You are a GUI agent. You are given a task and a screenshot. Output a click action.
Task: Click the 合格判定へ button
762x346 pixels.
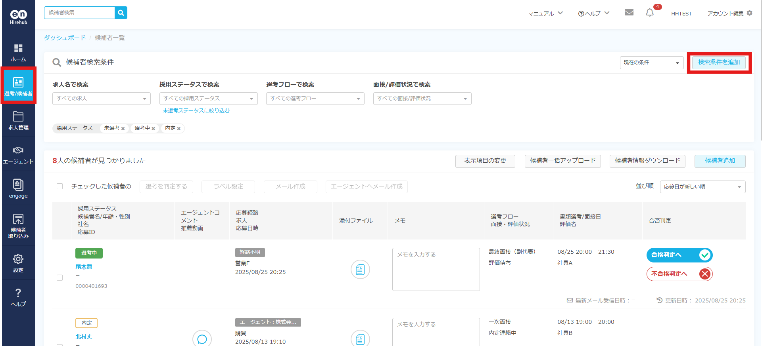[679, 255]
